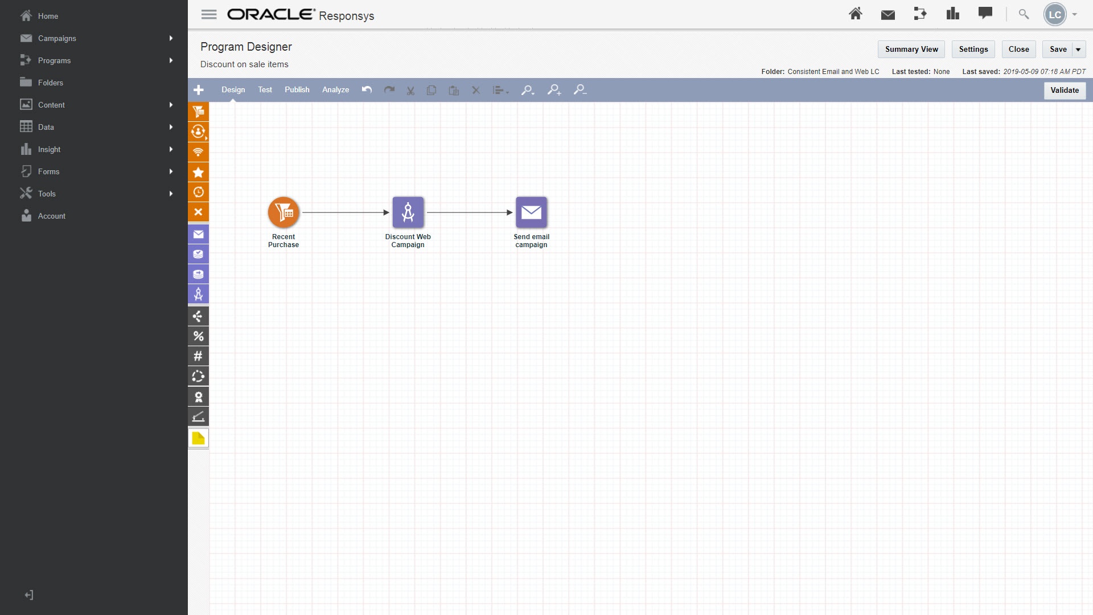This screenshot has width=1093, height=615.
Task: Click the Validate button
Action: pos(1064,91)
